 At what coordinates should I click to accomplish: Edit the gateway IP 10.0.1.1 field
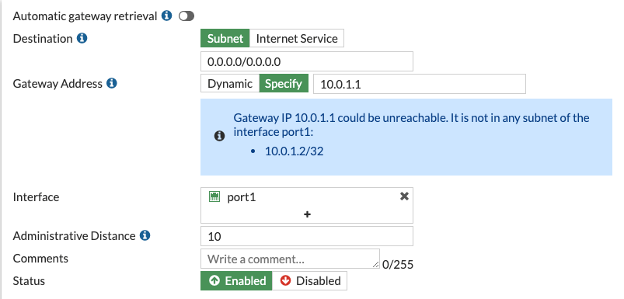420,84
